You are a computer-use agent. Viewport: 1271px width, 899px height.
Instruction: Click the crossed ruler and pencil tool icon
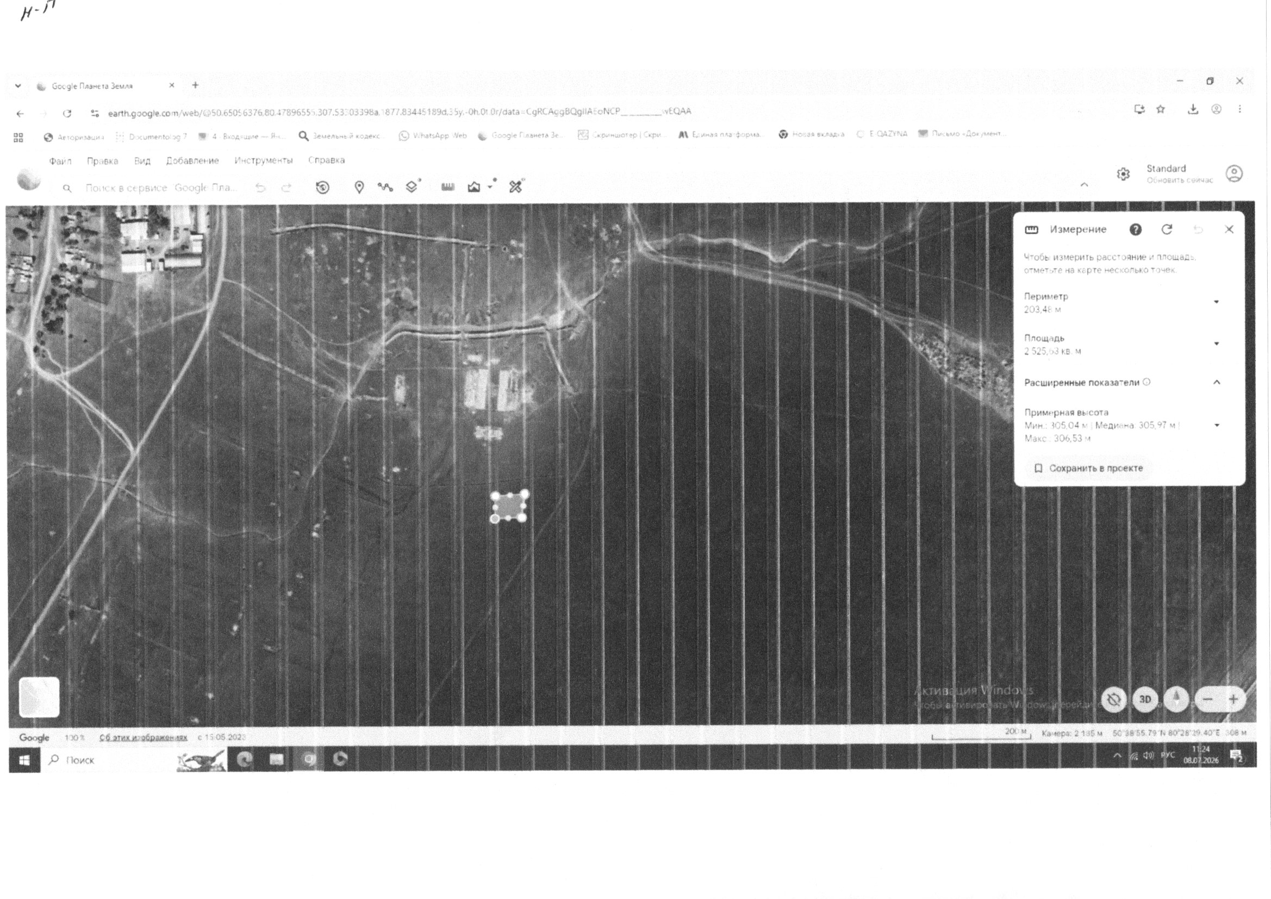[x=516, y=186]
